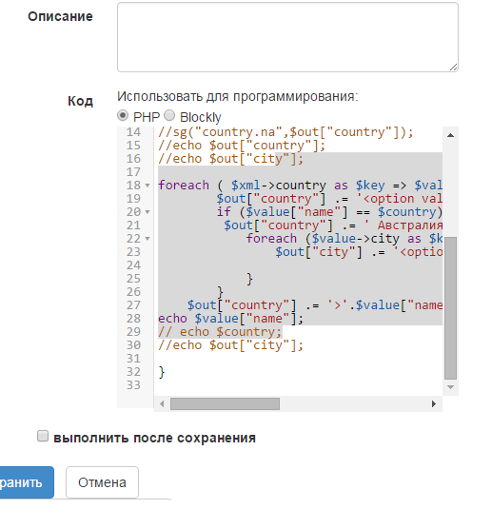Enable the выполнить после сохранения checkbox
492x529 pixels.
pos(43,436)
